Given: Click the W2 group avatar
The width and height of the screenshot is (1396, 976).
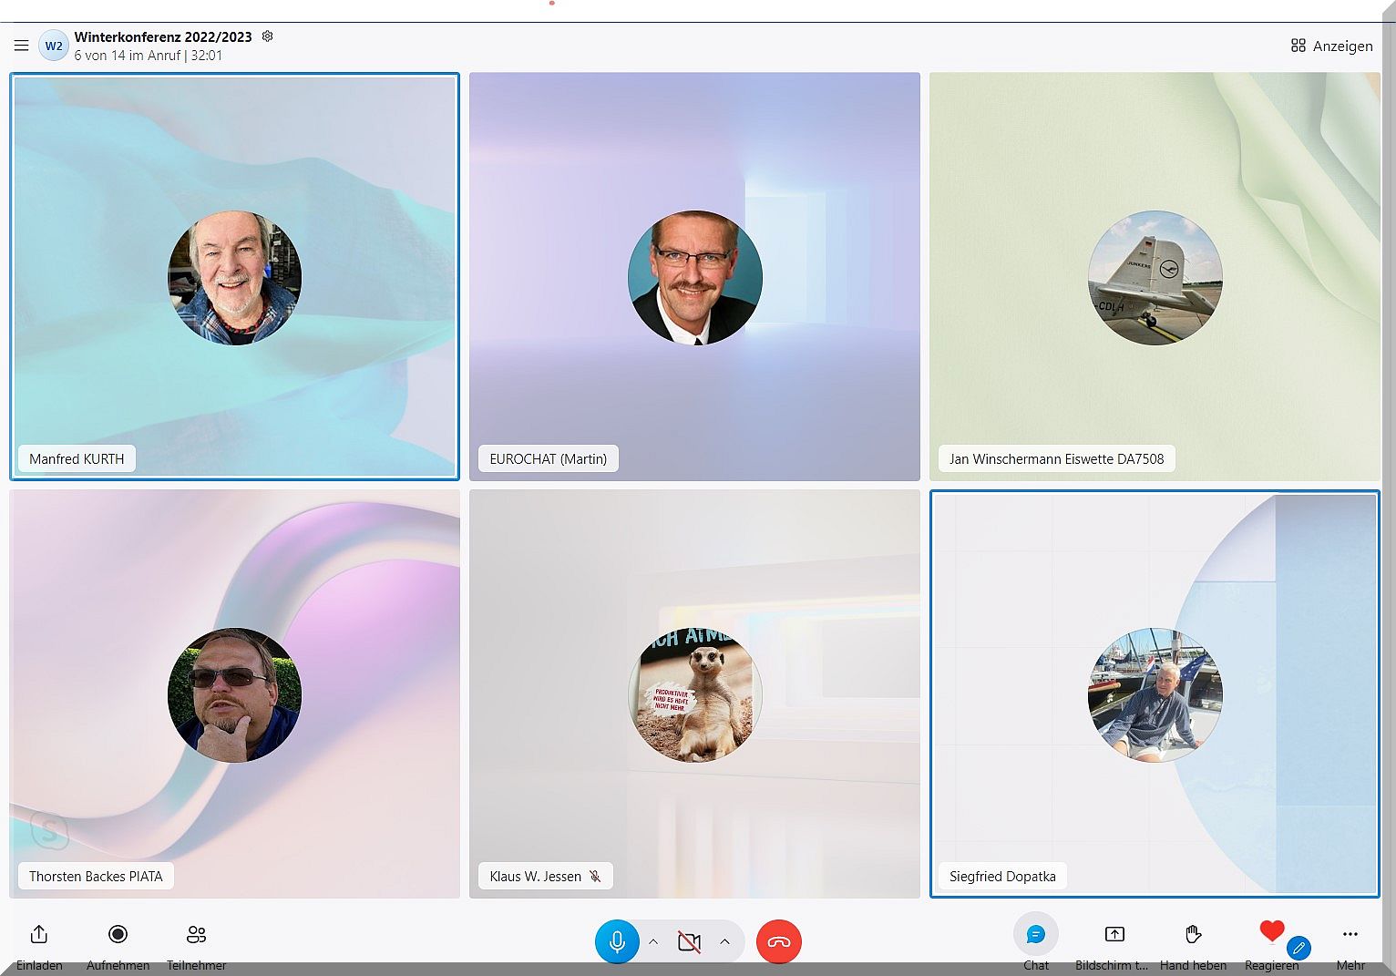Looking at the screenshot, I should 54,46.
